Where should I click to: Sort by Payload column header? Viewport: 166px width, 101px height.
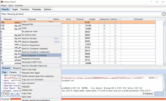pyautogui.click(x=32, y=19)
